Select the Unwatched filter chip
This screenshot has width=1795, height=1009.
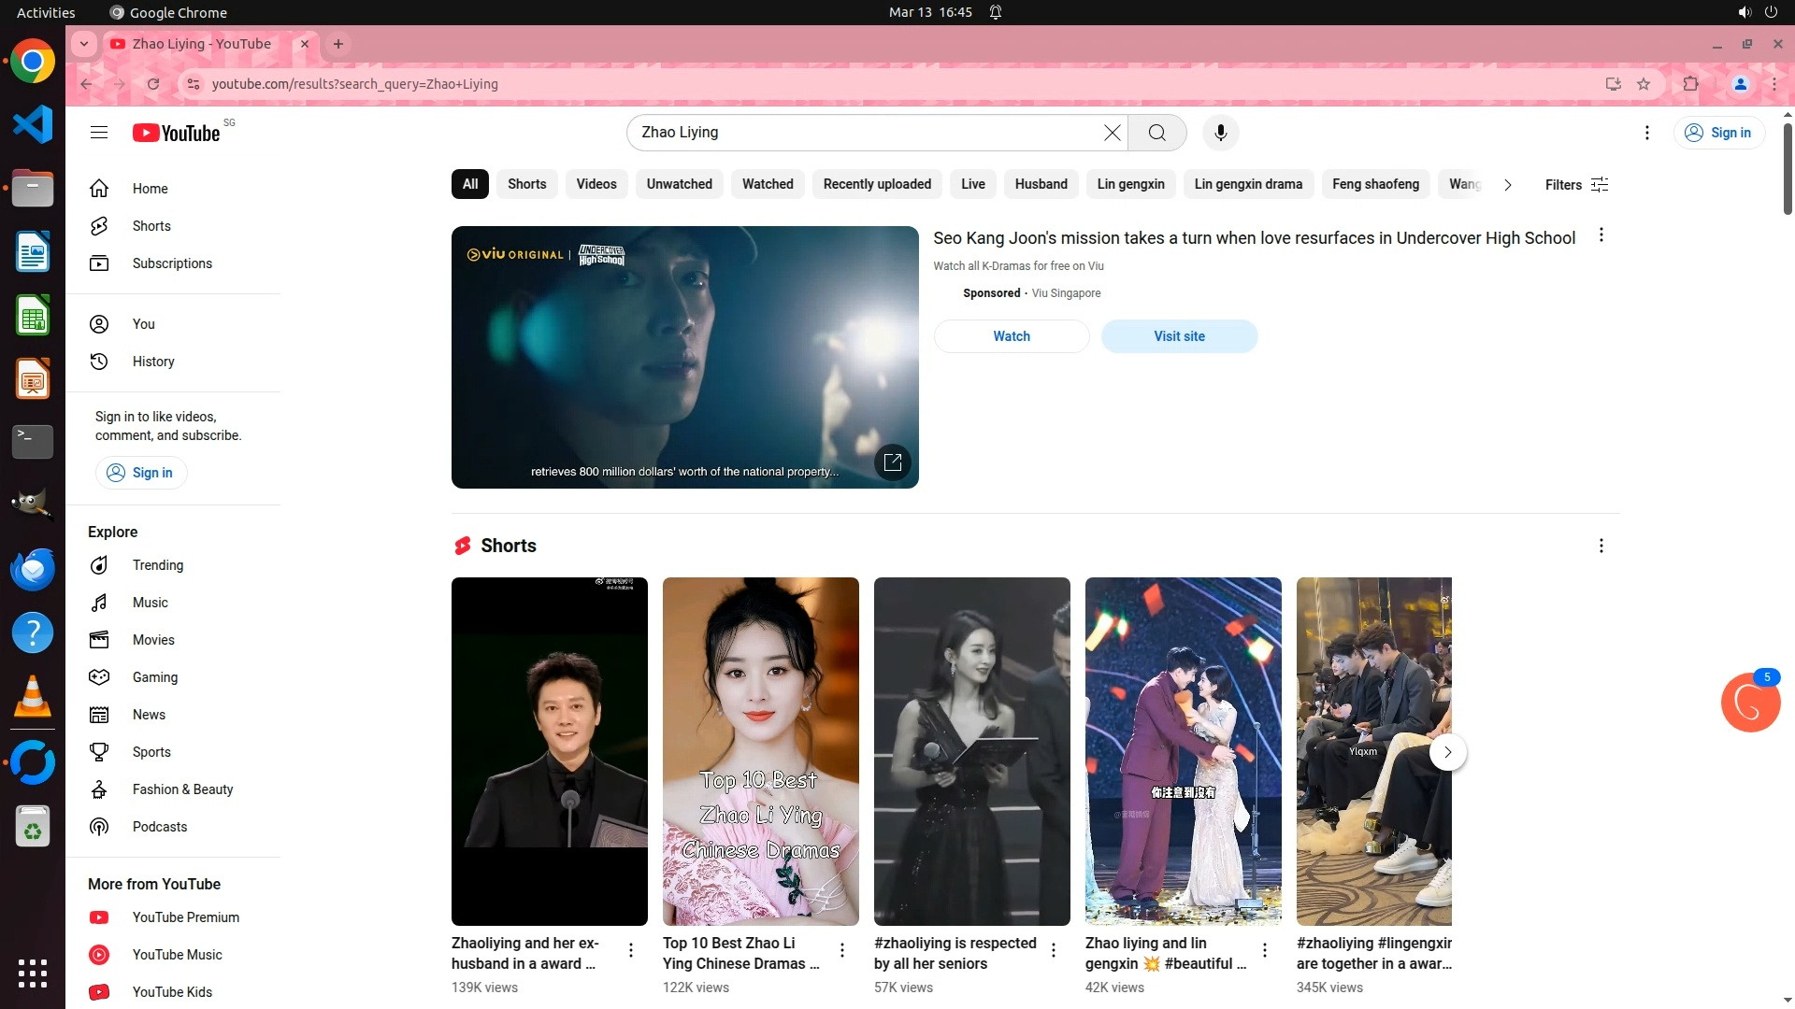[x=679, y=184]
